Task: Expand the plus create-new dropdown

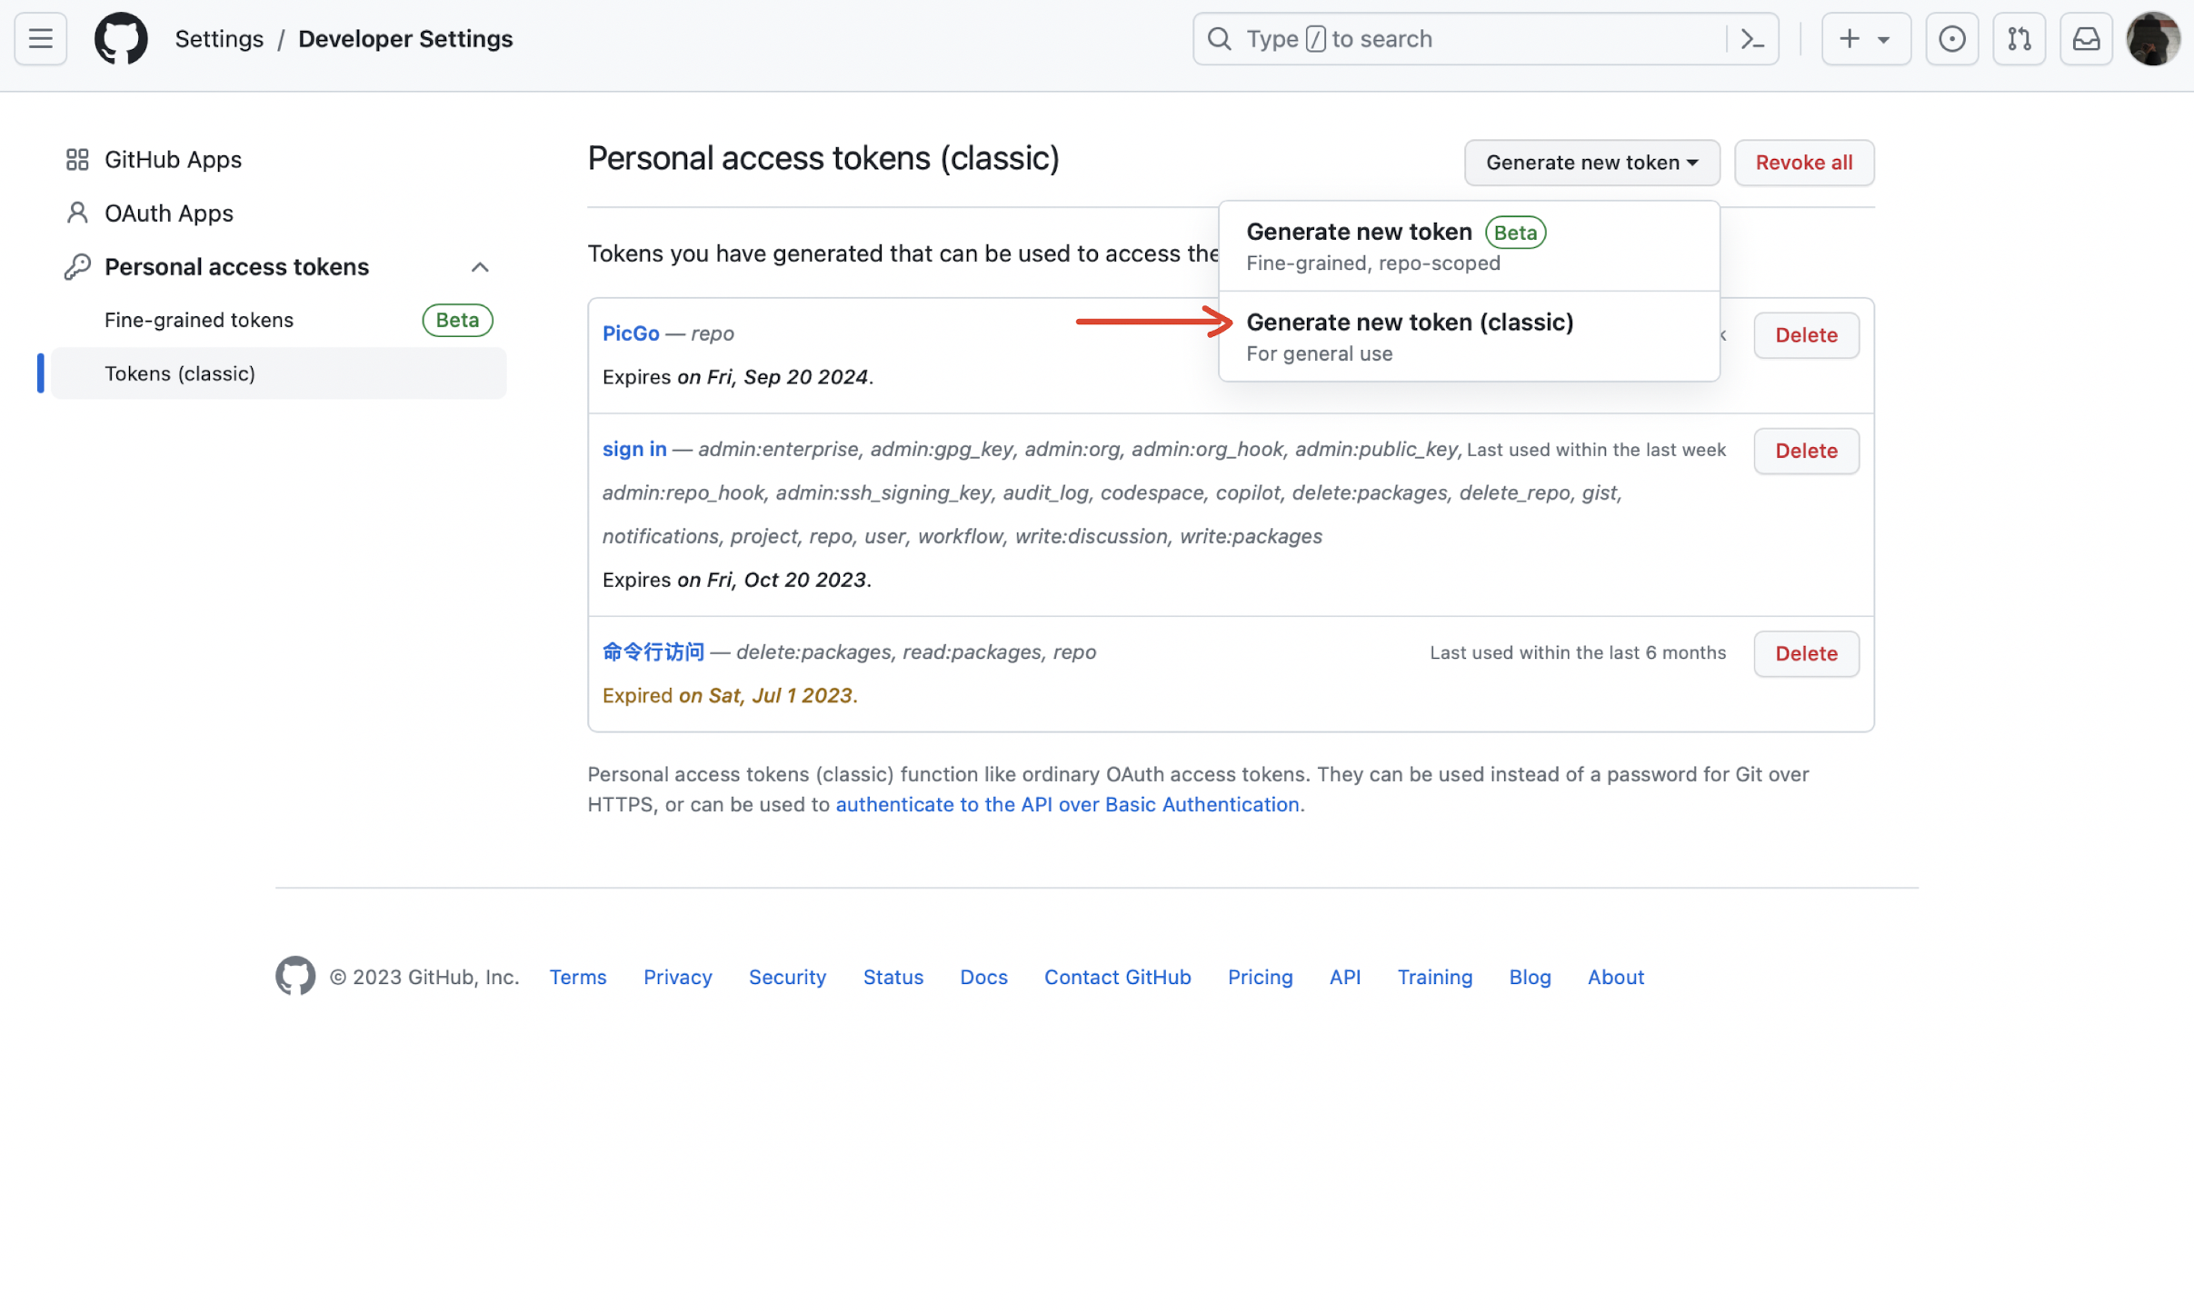Action: 1865,39
